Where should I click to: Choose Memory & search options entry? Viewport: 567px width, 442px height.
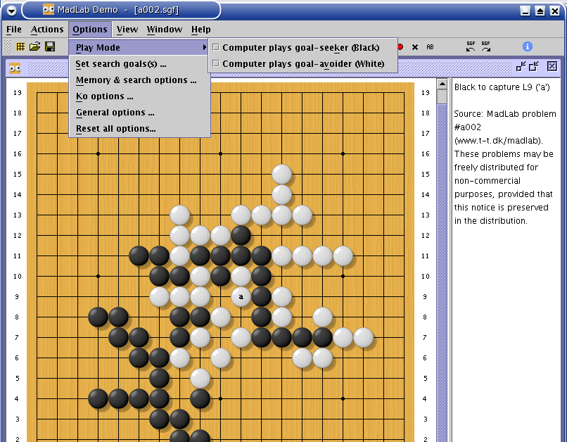coord(136,80)
